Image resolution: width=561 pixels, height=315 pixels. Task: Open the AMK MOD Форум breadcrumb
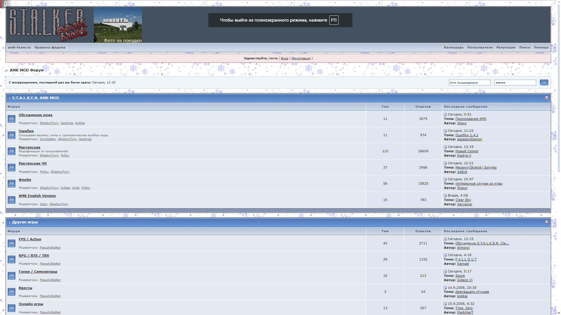pos(26,70)
